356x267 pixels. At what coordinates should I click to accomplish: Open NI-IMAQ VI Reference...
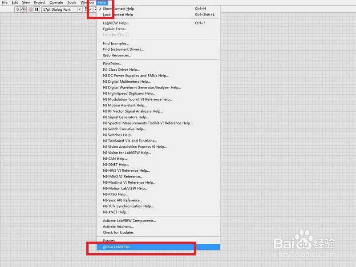click(x=158, y=176)
